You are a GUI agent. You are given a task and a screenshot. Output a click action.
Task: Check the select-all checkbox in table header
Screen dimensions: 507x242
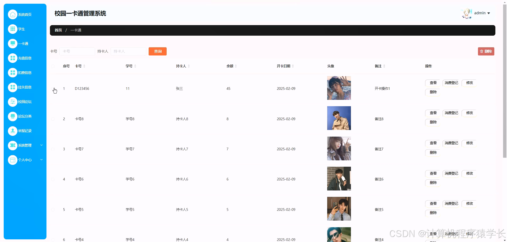(53, 66)
